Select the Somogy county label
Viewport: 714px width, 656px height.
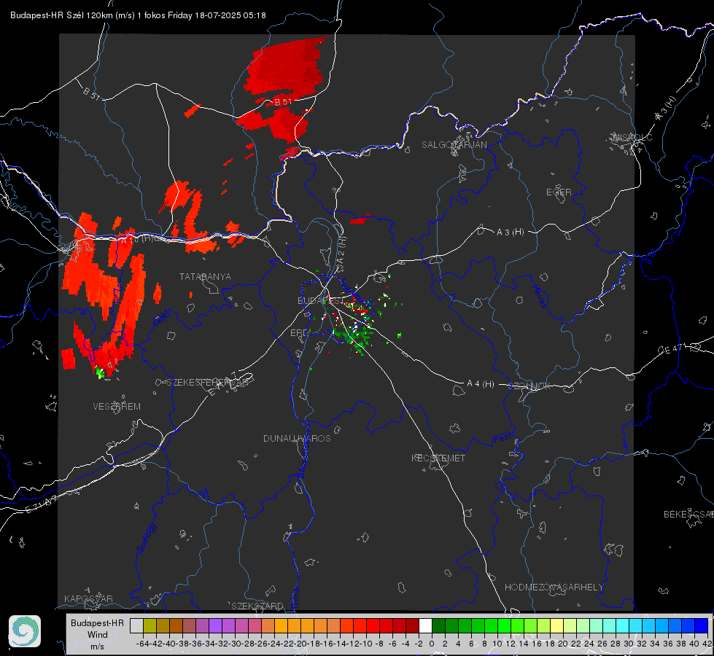click(146, 538)
